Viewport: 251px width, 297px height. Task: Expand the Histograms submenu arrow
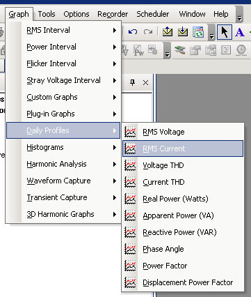pyautogui.click(x=115, y=147)
